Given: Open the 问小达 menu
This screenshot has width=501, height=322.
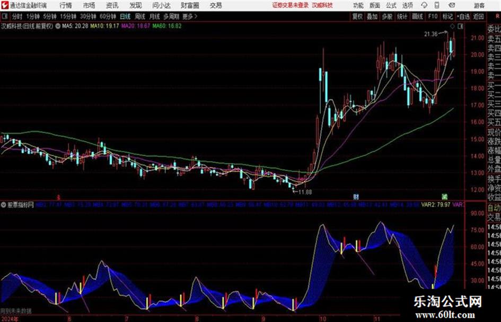Looking at the screenshot, I should pyautogui.click(x=161, y=5).
